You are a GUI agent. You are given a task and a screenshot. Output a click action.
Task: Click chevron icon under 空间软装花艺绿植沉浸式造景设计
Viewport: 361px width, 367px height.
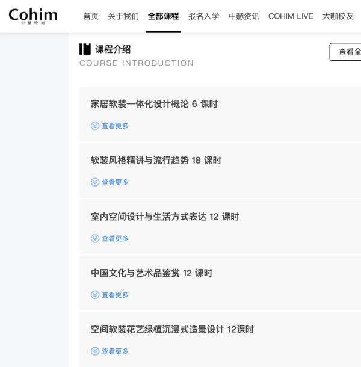pyautogui.click(x=95, y=351)
